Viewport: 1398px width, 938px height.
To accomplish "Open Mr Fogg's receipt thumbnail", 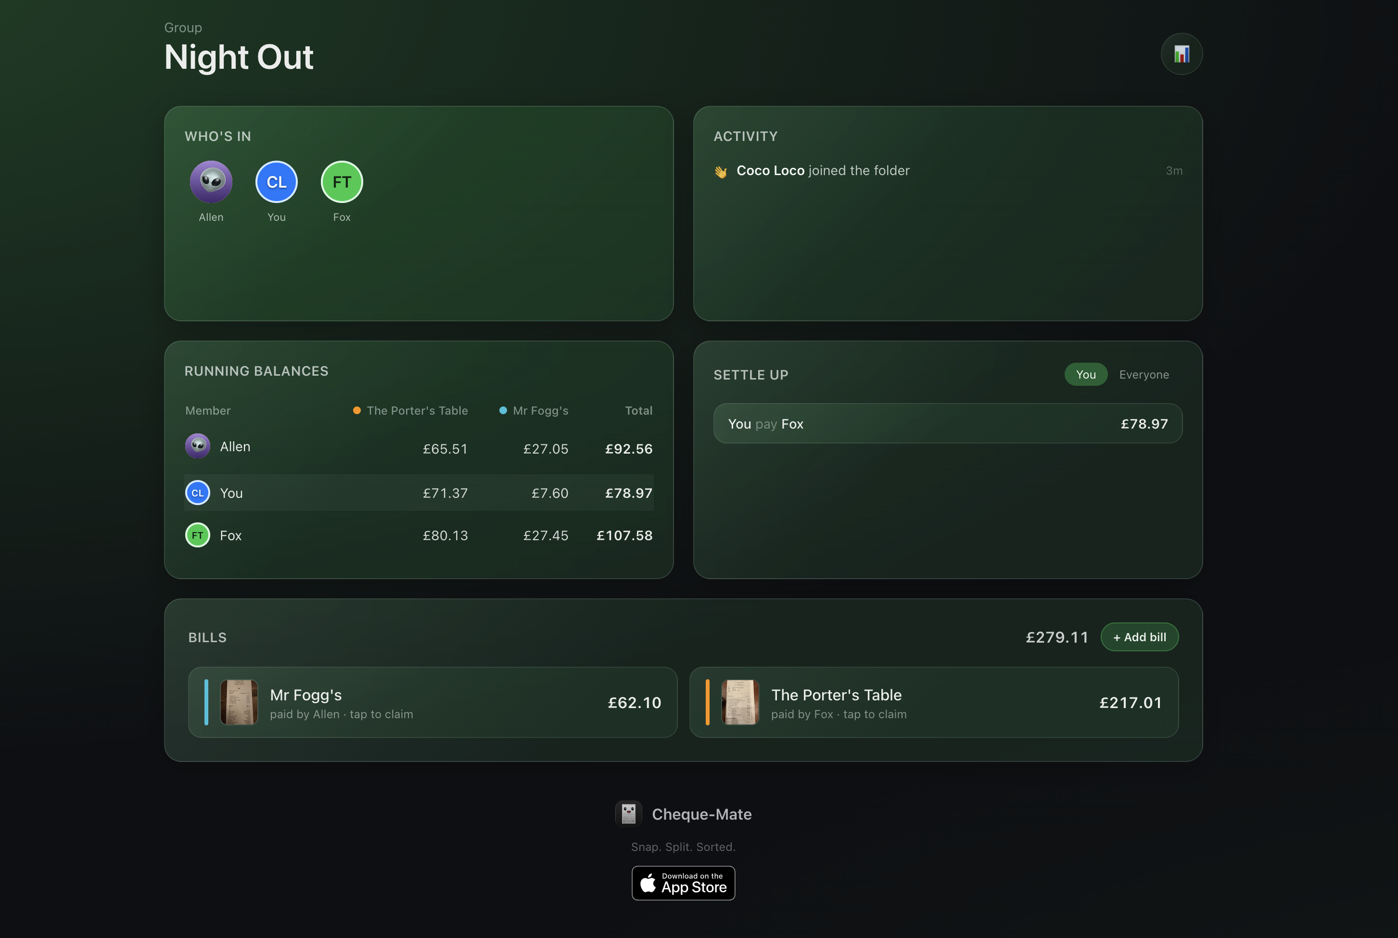I will click(x=239, y=702).
